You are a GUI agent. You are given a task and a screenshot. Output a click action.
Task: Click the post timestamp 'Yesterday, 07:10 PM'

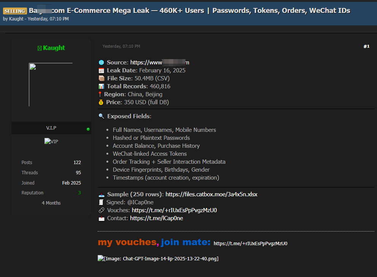pos(121,46)
